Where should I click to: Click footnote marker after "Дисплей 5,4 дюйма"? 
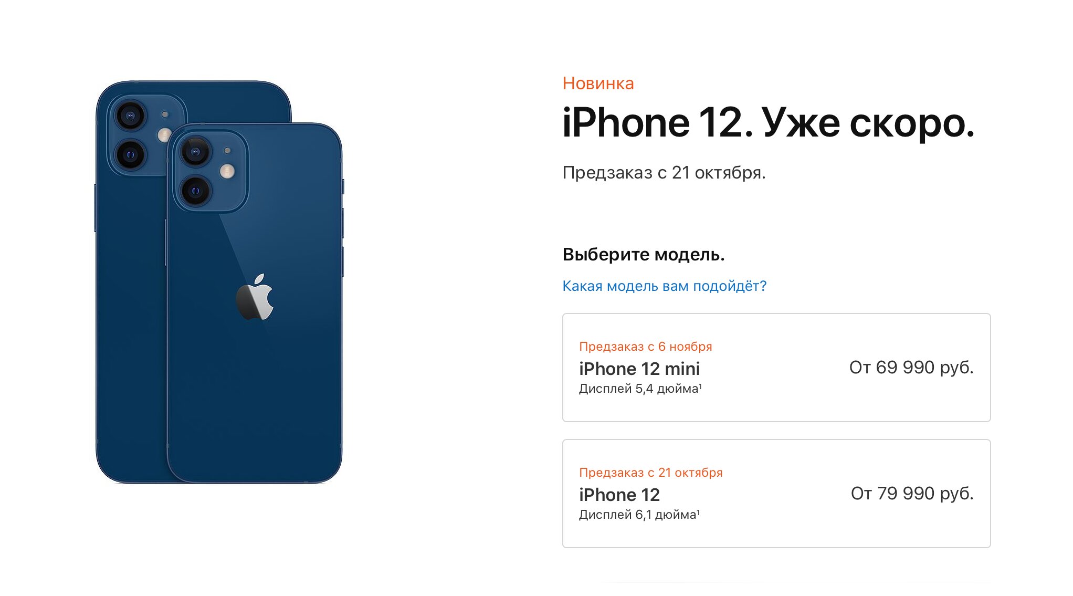tap(700, 386)
